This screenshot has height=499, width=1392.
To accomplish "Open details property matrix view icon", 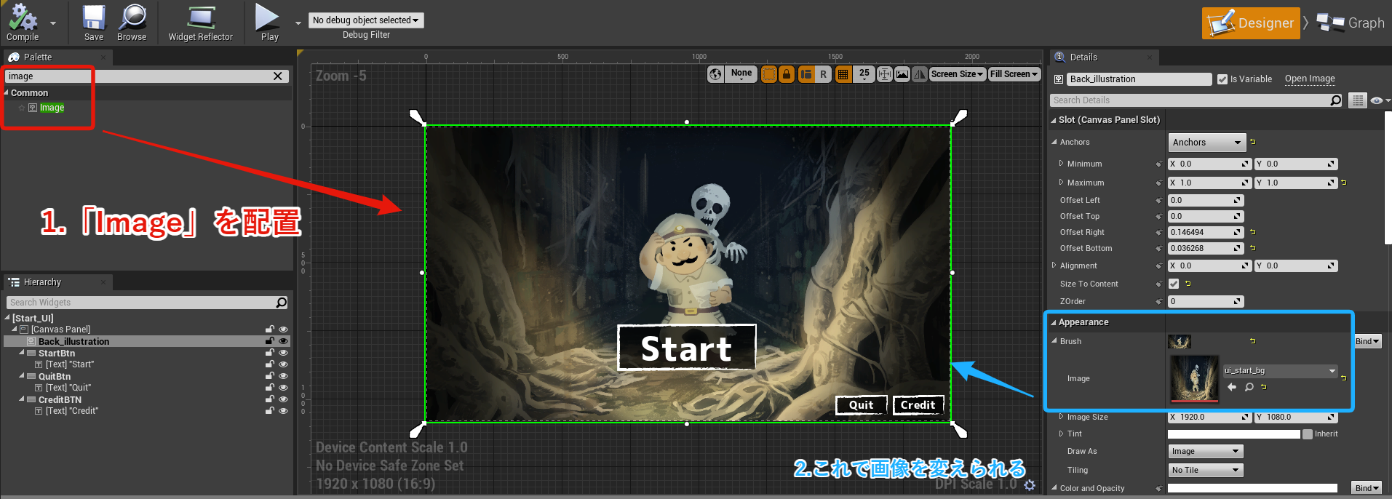I will point(1358,100).
